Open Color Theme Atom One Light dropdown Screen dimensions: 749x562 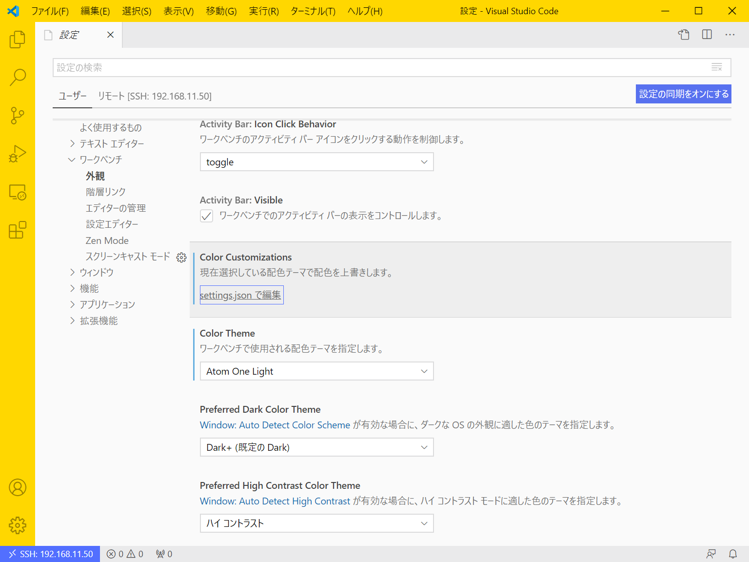click(x=317, y=371)
